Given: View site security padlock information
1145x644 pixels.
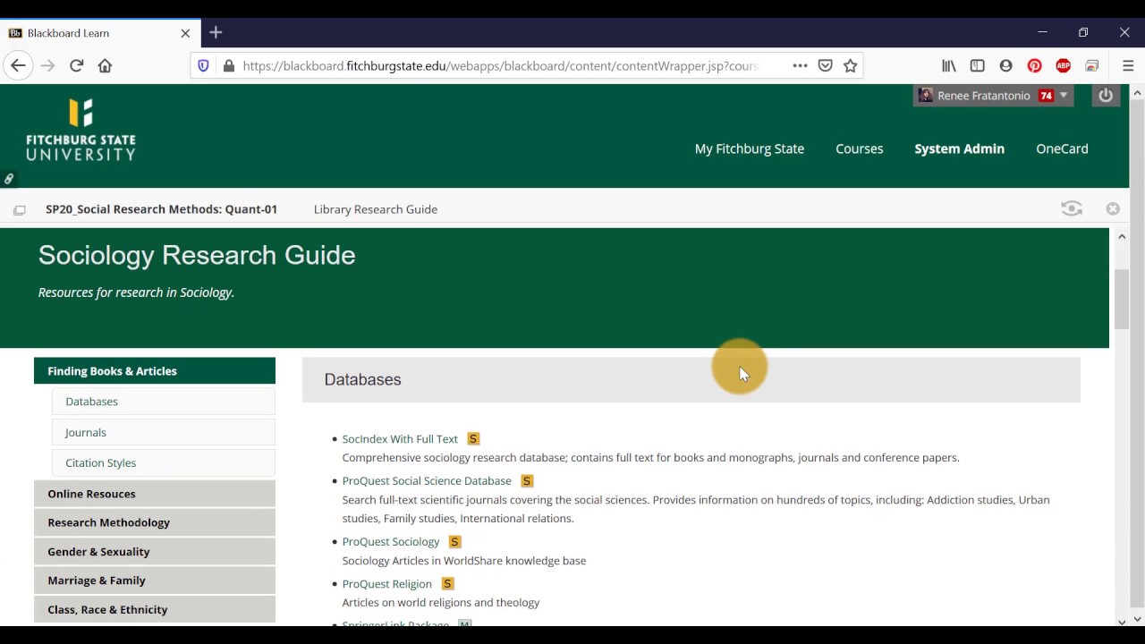Looking at the screenshot, I should coord(228,65).
